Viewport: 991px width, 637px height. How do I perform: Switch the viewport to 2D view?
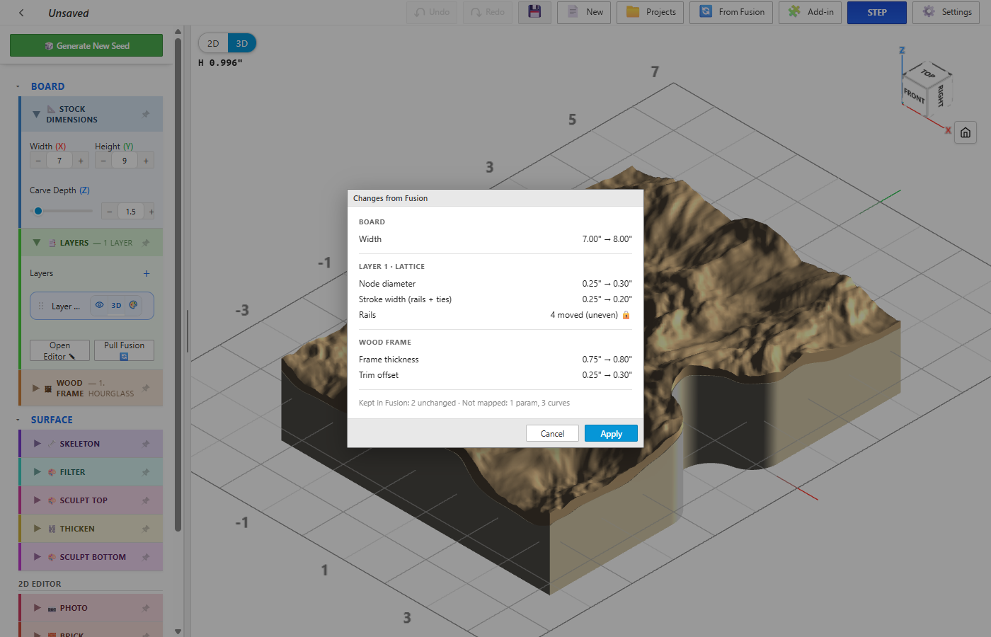pyautogui.click(x=213, y=43)
